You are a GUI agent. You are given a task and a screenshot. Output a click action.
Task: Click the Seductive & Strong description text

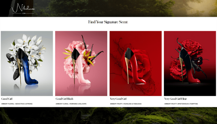click(24, 104)
